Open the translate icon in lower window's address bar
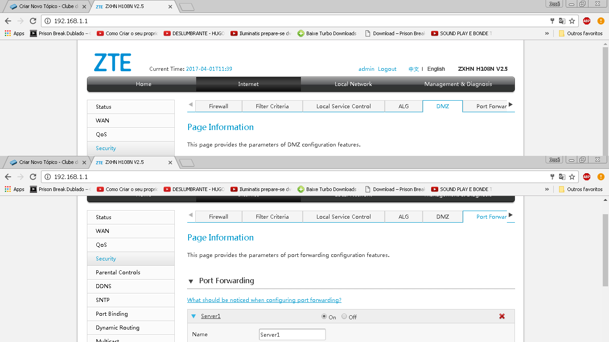This screenshot has height=342, width=609. click(562, 177)
